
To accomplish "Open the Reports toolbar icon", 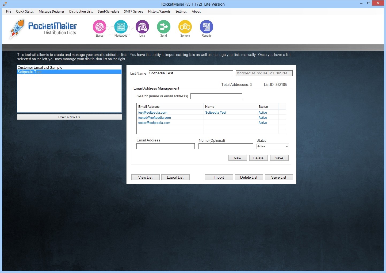I will pyautogui.click(x=207, y=27).
